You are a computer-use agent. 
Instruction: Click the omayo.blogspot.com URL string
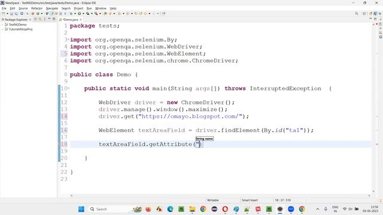(x=190, y=116)
